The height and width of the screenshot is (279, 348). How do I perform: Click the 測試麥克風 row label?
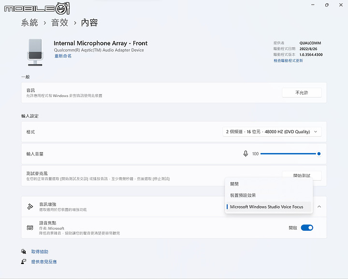coord(37,173)
